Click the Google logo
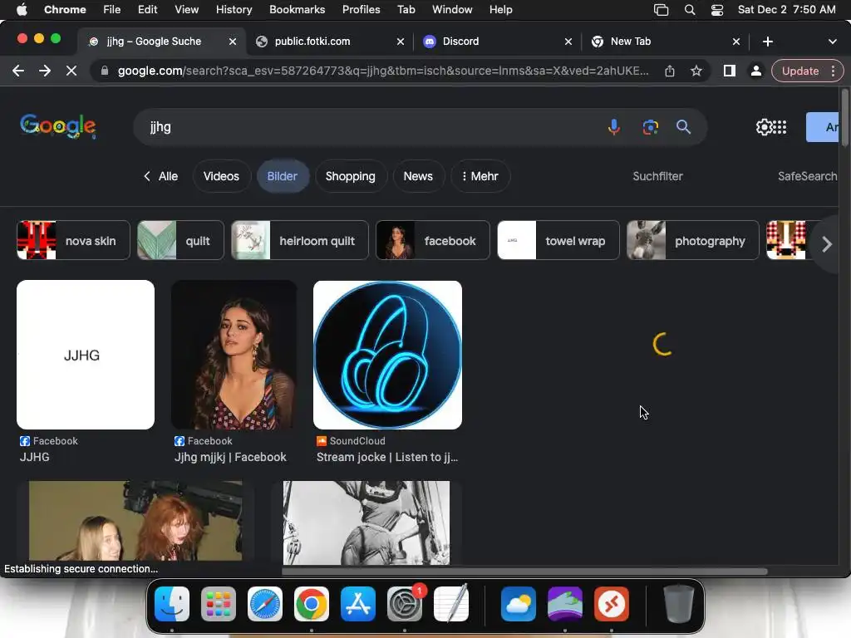The height and width of the screenshot is (638, 851). point(58,126)
